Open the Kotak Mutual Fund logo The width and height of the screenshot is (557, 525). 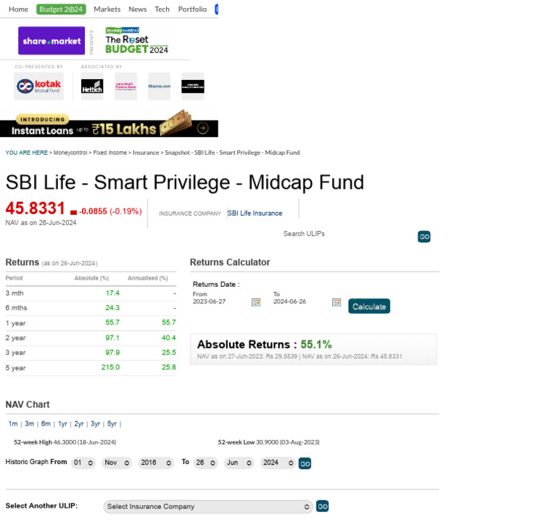pyautogui.click(x=38, y=86)
